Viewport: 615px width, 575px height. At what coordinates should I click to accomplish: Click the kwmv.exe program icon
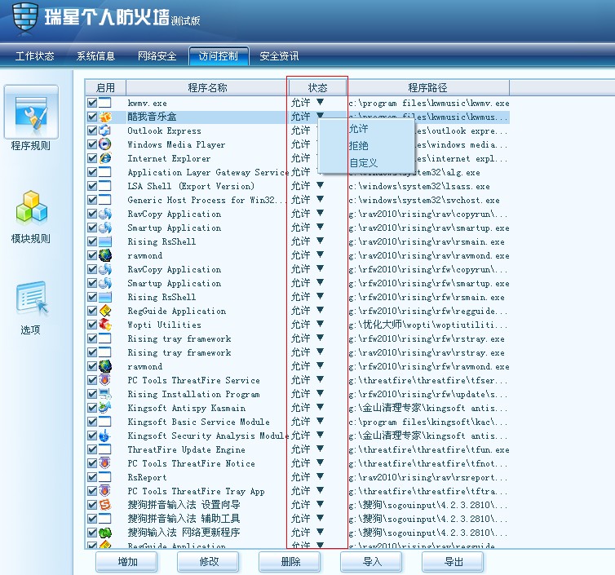(104, 103)
